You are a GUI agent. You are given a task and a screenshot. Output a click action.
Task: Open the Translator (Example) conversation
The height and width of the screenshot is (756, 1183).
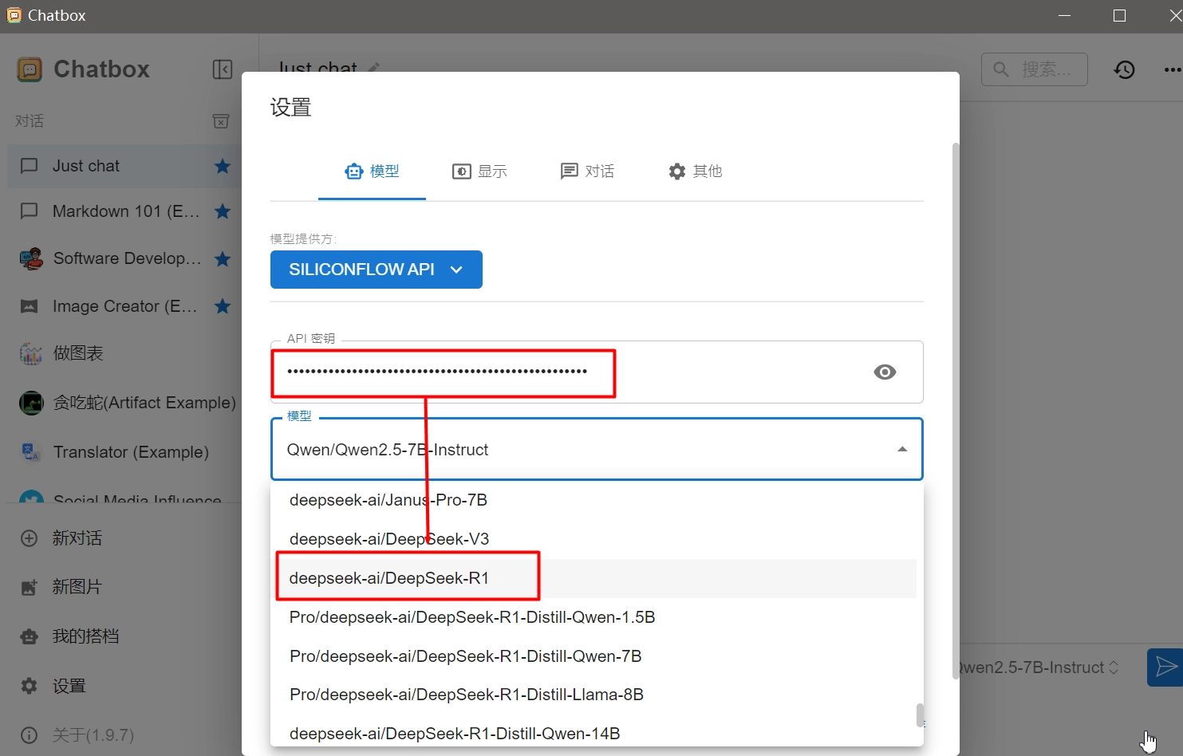124,452
